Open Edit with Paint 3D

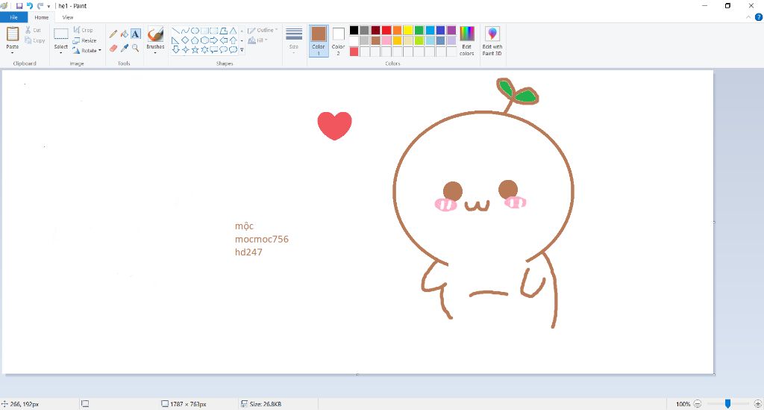click(492, 41)
